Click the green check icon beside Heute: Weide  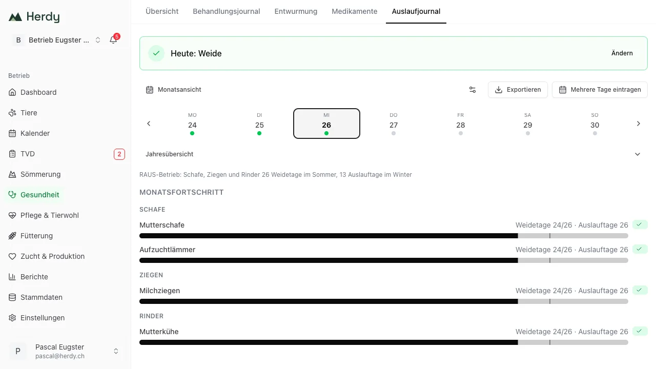(156, 53)
